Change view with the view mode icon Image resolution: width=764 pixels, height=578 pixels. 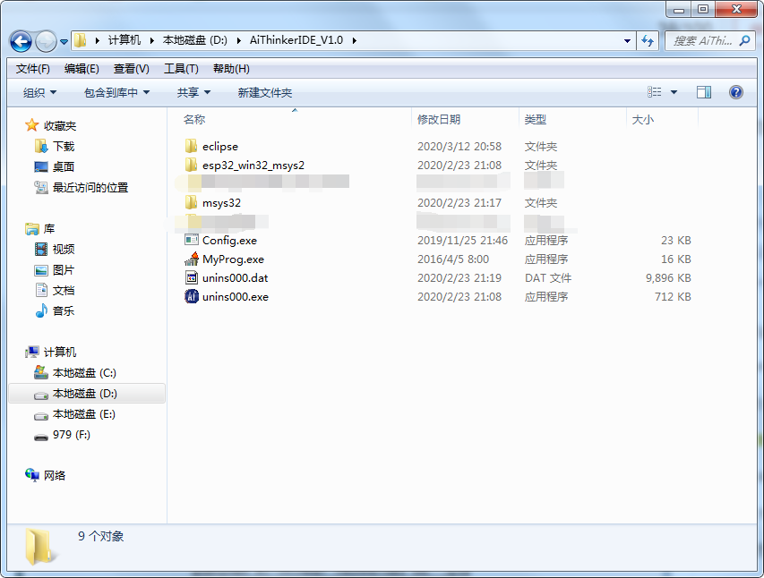[x=654, y=92]
